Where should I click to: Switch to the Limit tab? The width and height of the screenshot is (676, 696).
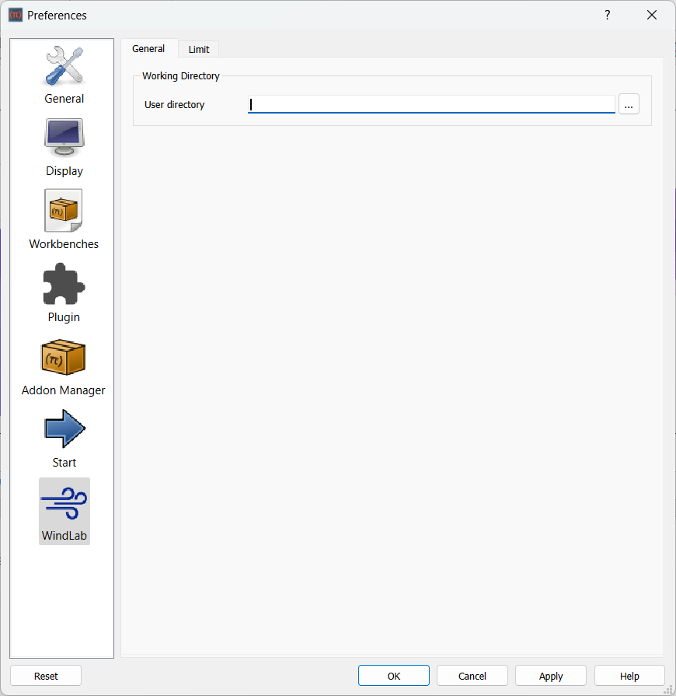198,48
